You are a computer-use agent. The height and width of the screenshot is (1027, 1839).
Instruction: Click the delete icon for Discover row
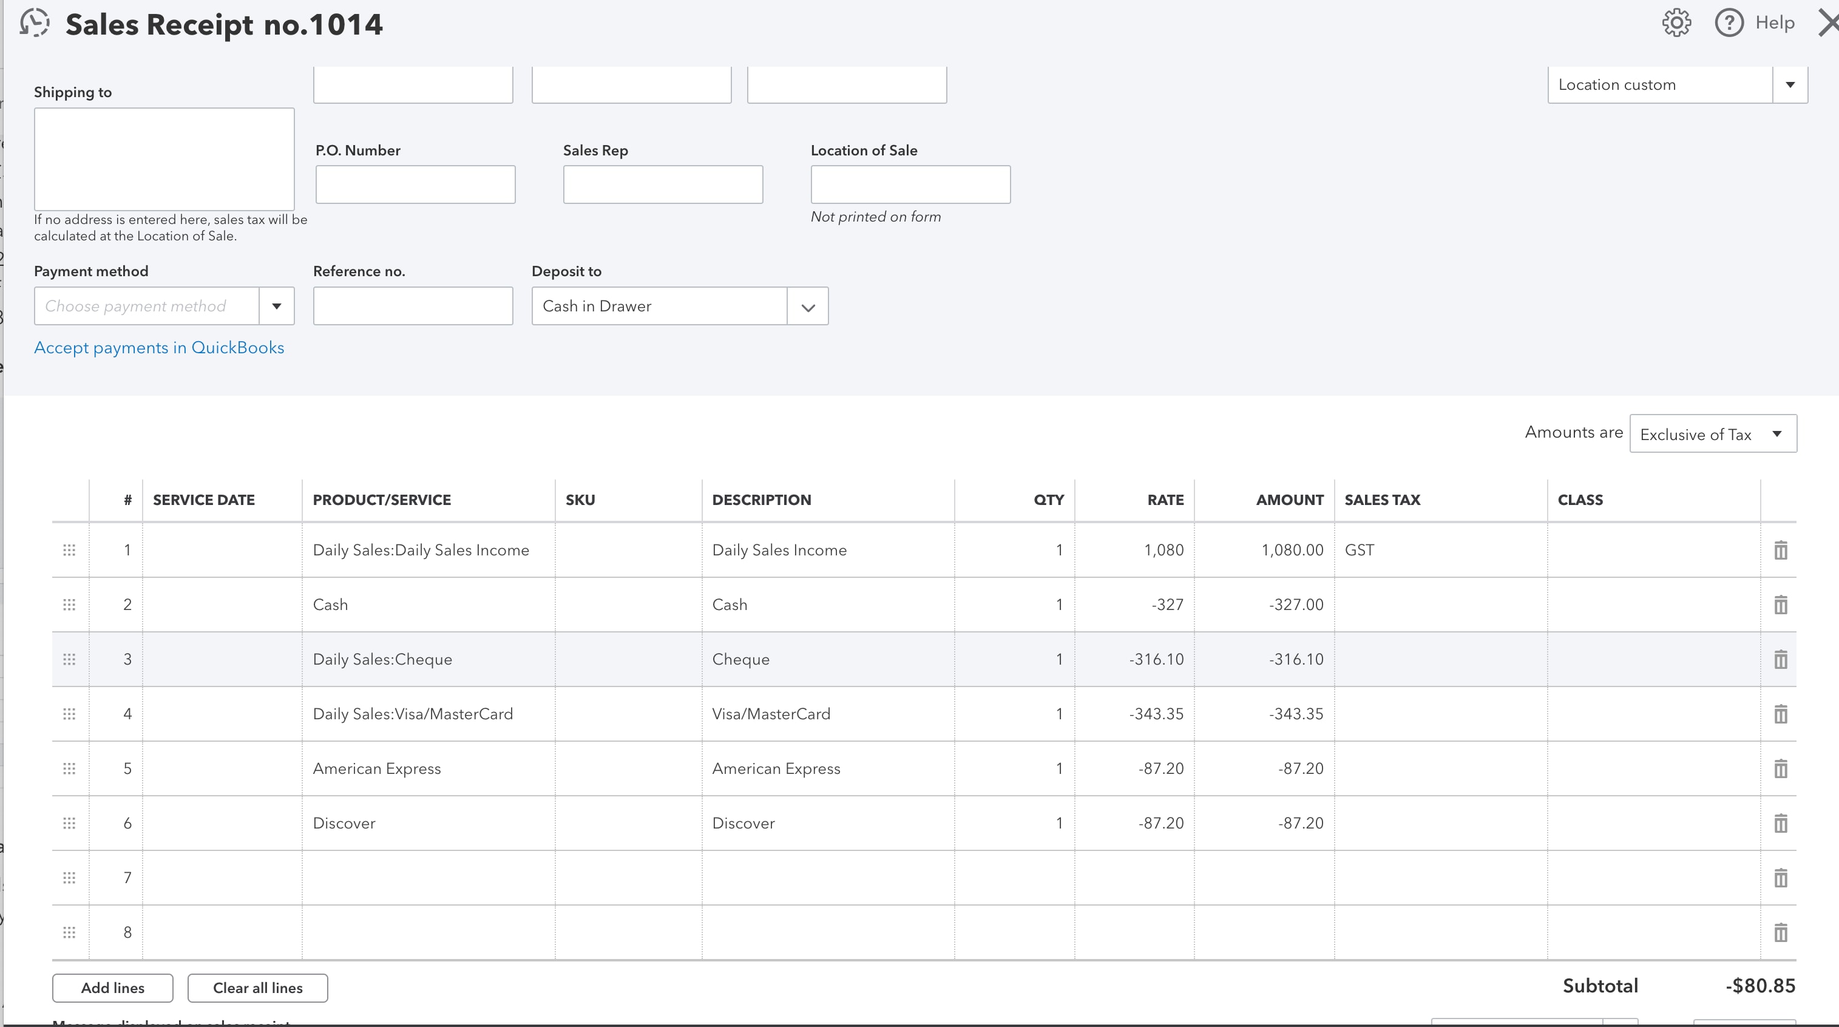pos(1782,824)
